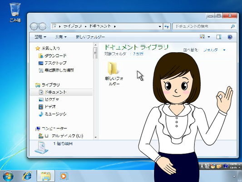This screenshot has width=242, height=182.
Task: Click the IME input mode A indicator
Action: 202,166
